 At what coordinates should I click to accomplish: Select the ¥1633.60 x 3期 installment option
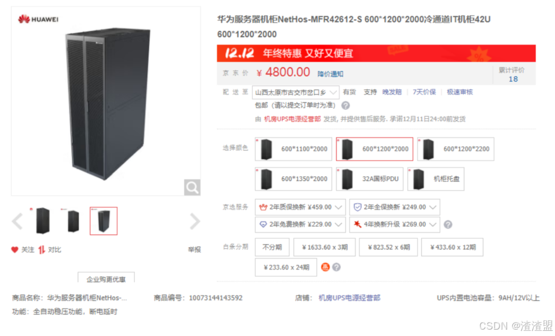click(324, 247)
